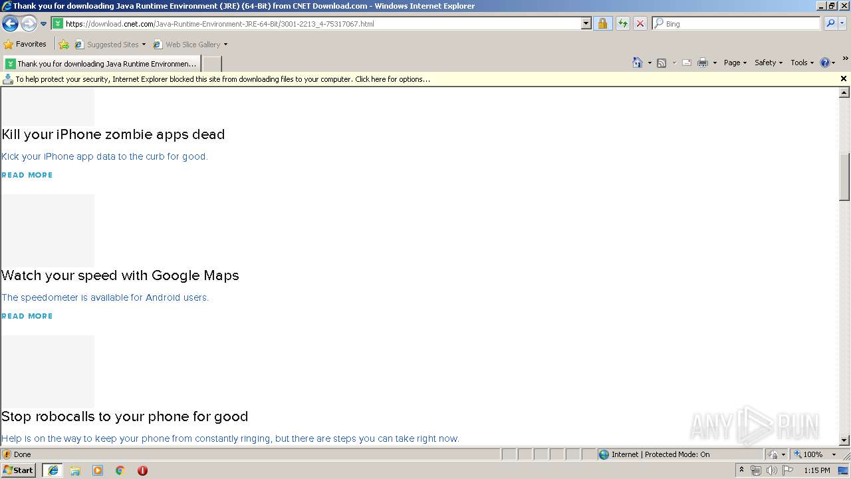Viewport: 851px width, 479px height.
Task: Expand the Web Slice Gallery dropdown arrow
Action: click(225, 45)
